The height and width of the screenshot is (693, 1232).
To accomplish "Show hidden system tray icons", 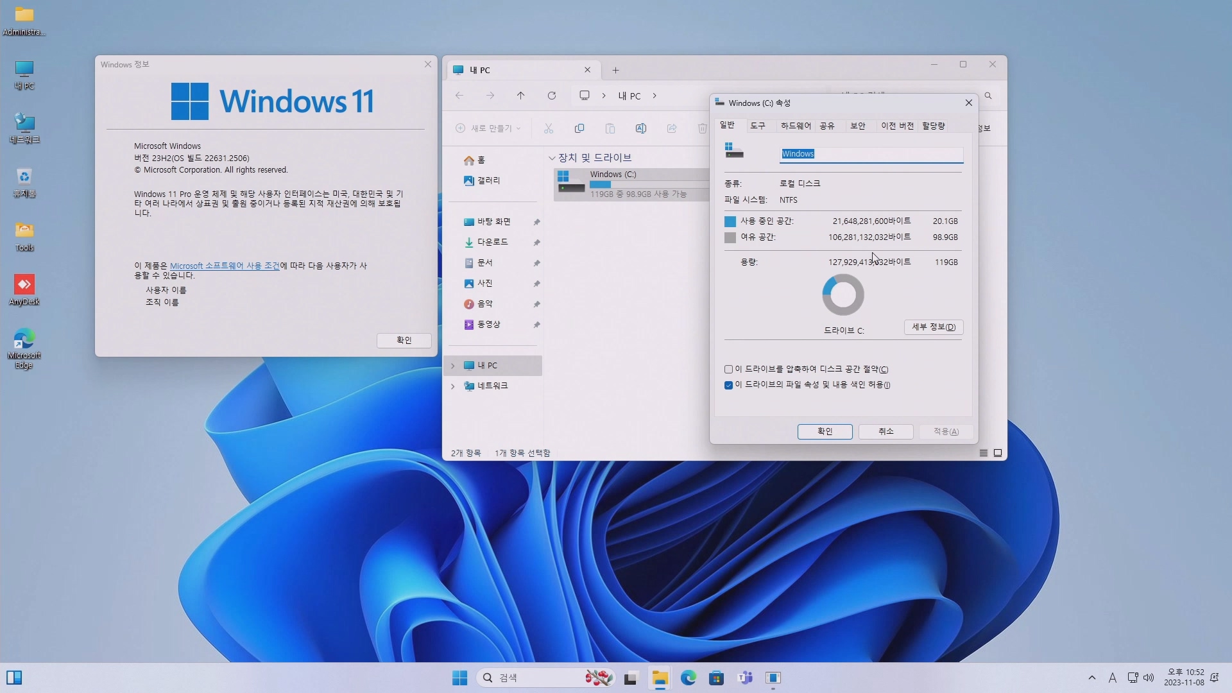I will point(1092,678).
